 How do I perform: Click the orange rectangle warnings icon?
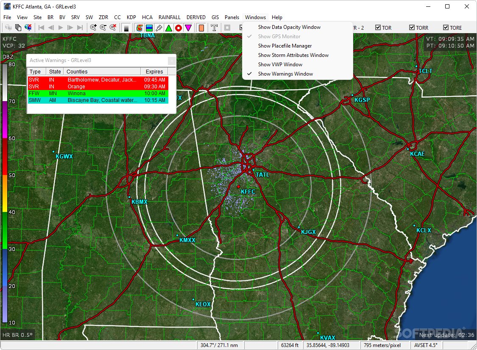[201, 28]
